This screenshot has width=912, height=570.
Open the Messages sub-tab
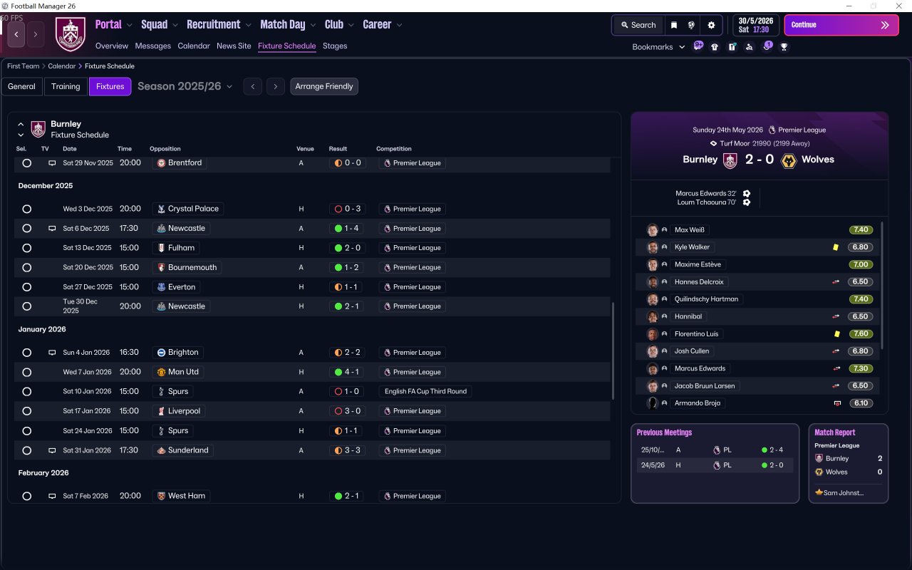[x=153, y=46]
